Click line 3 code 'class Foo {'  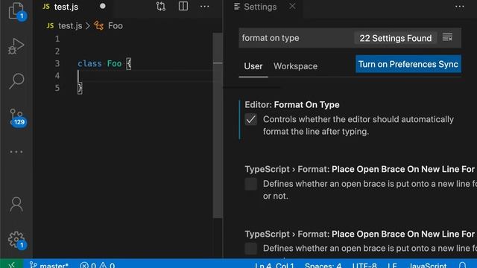[x=104, y=63]
